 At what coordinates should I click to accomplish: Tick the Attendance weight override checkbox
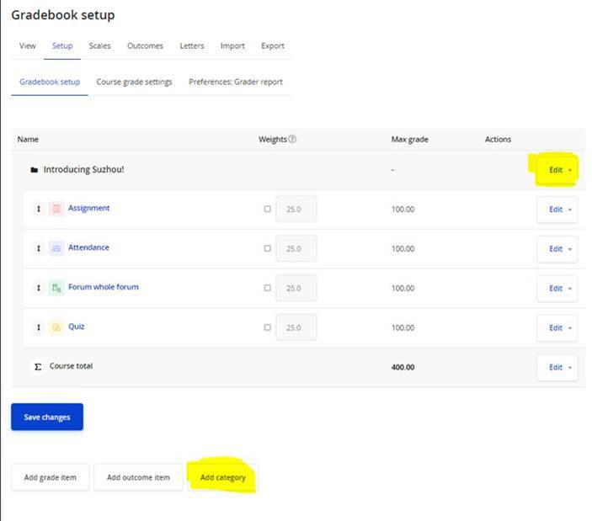[267, 248]
